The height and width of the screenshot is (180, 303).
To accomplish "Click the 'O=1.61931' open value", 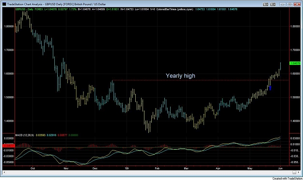I will (x=112, y=9).
